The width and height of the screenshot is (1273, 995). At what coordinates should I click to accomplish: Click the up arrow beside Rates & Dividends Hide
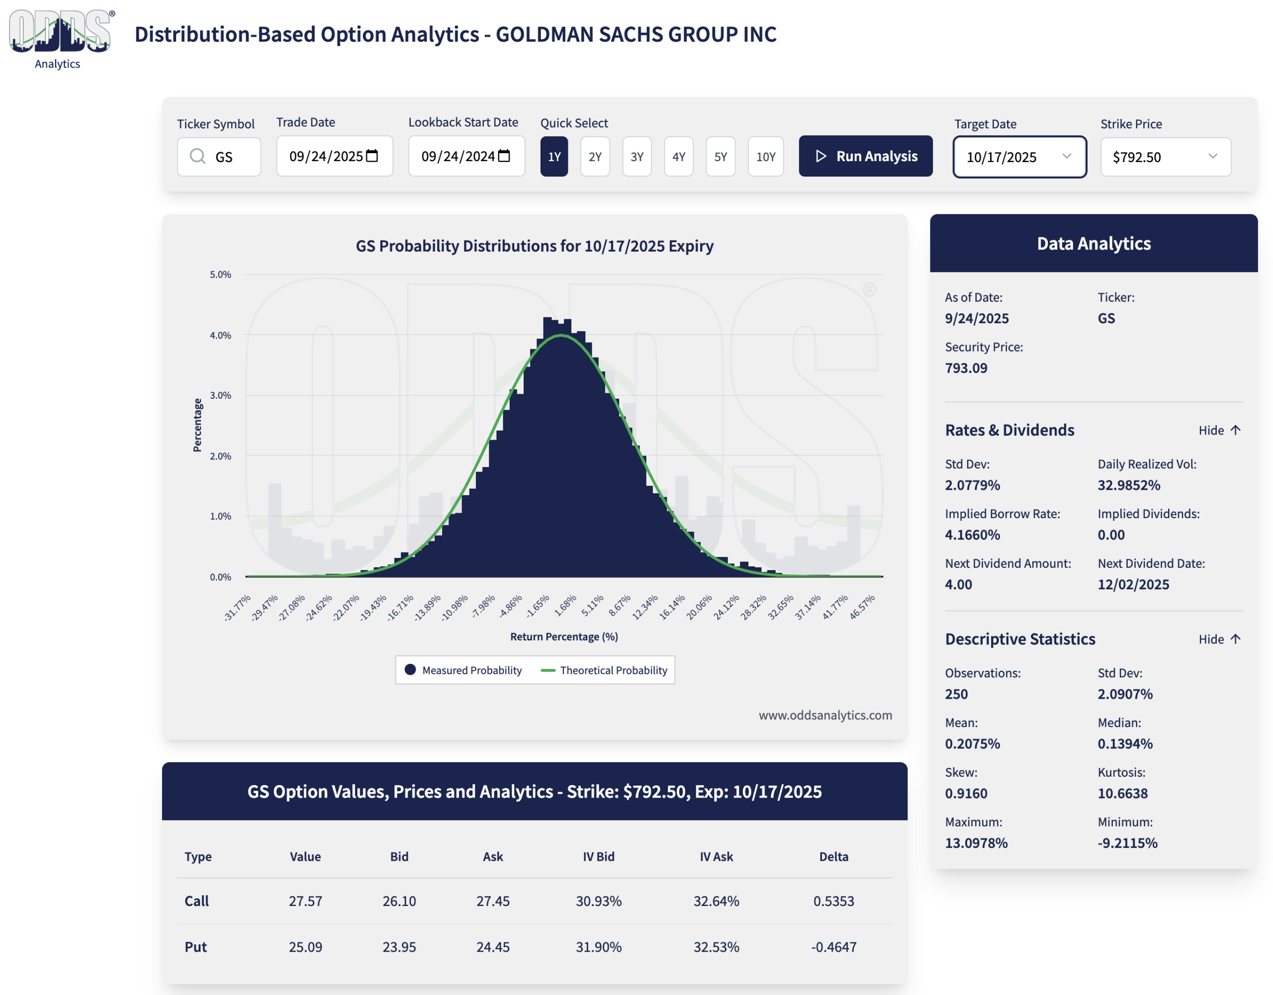(x=1235, y=430)
